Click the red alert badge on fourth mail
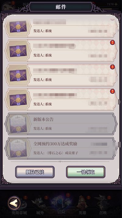Viewport: 122px width, 218px height. [113, 91]
